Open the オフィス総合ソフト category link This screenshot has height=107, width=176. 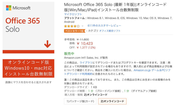110,31
